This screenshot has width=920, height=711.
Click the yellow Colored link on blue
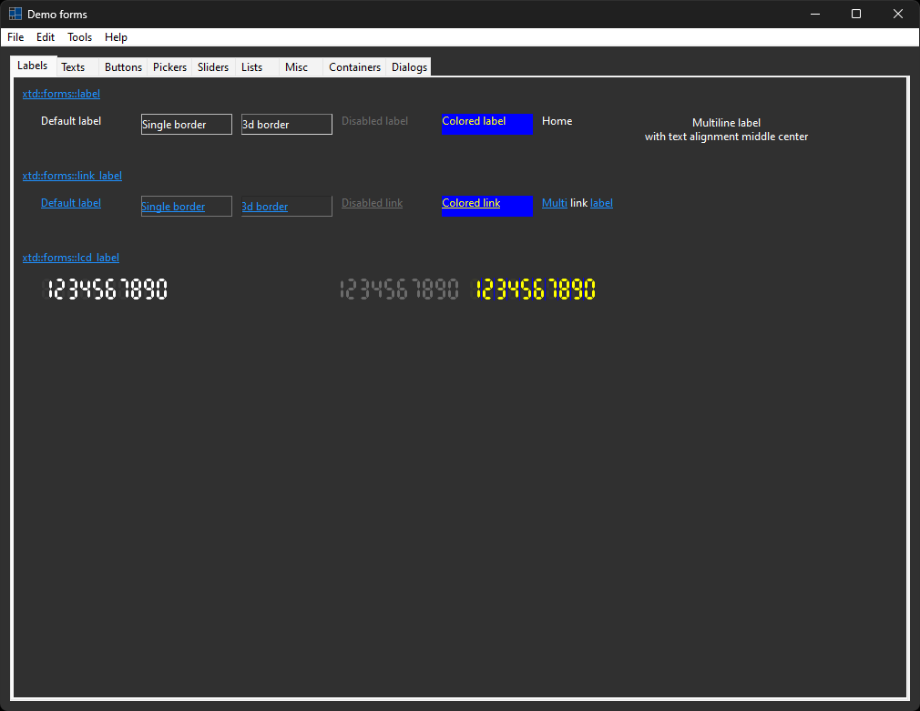click(x=471, y=203)
